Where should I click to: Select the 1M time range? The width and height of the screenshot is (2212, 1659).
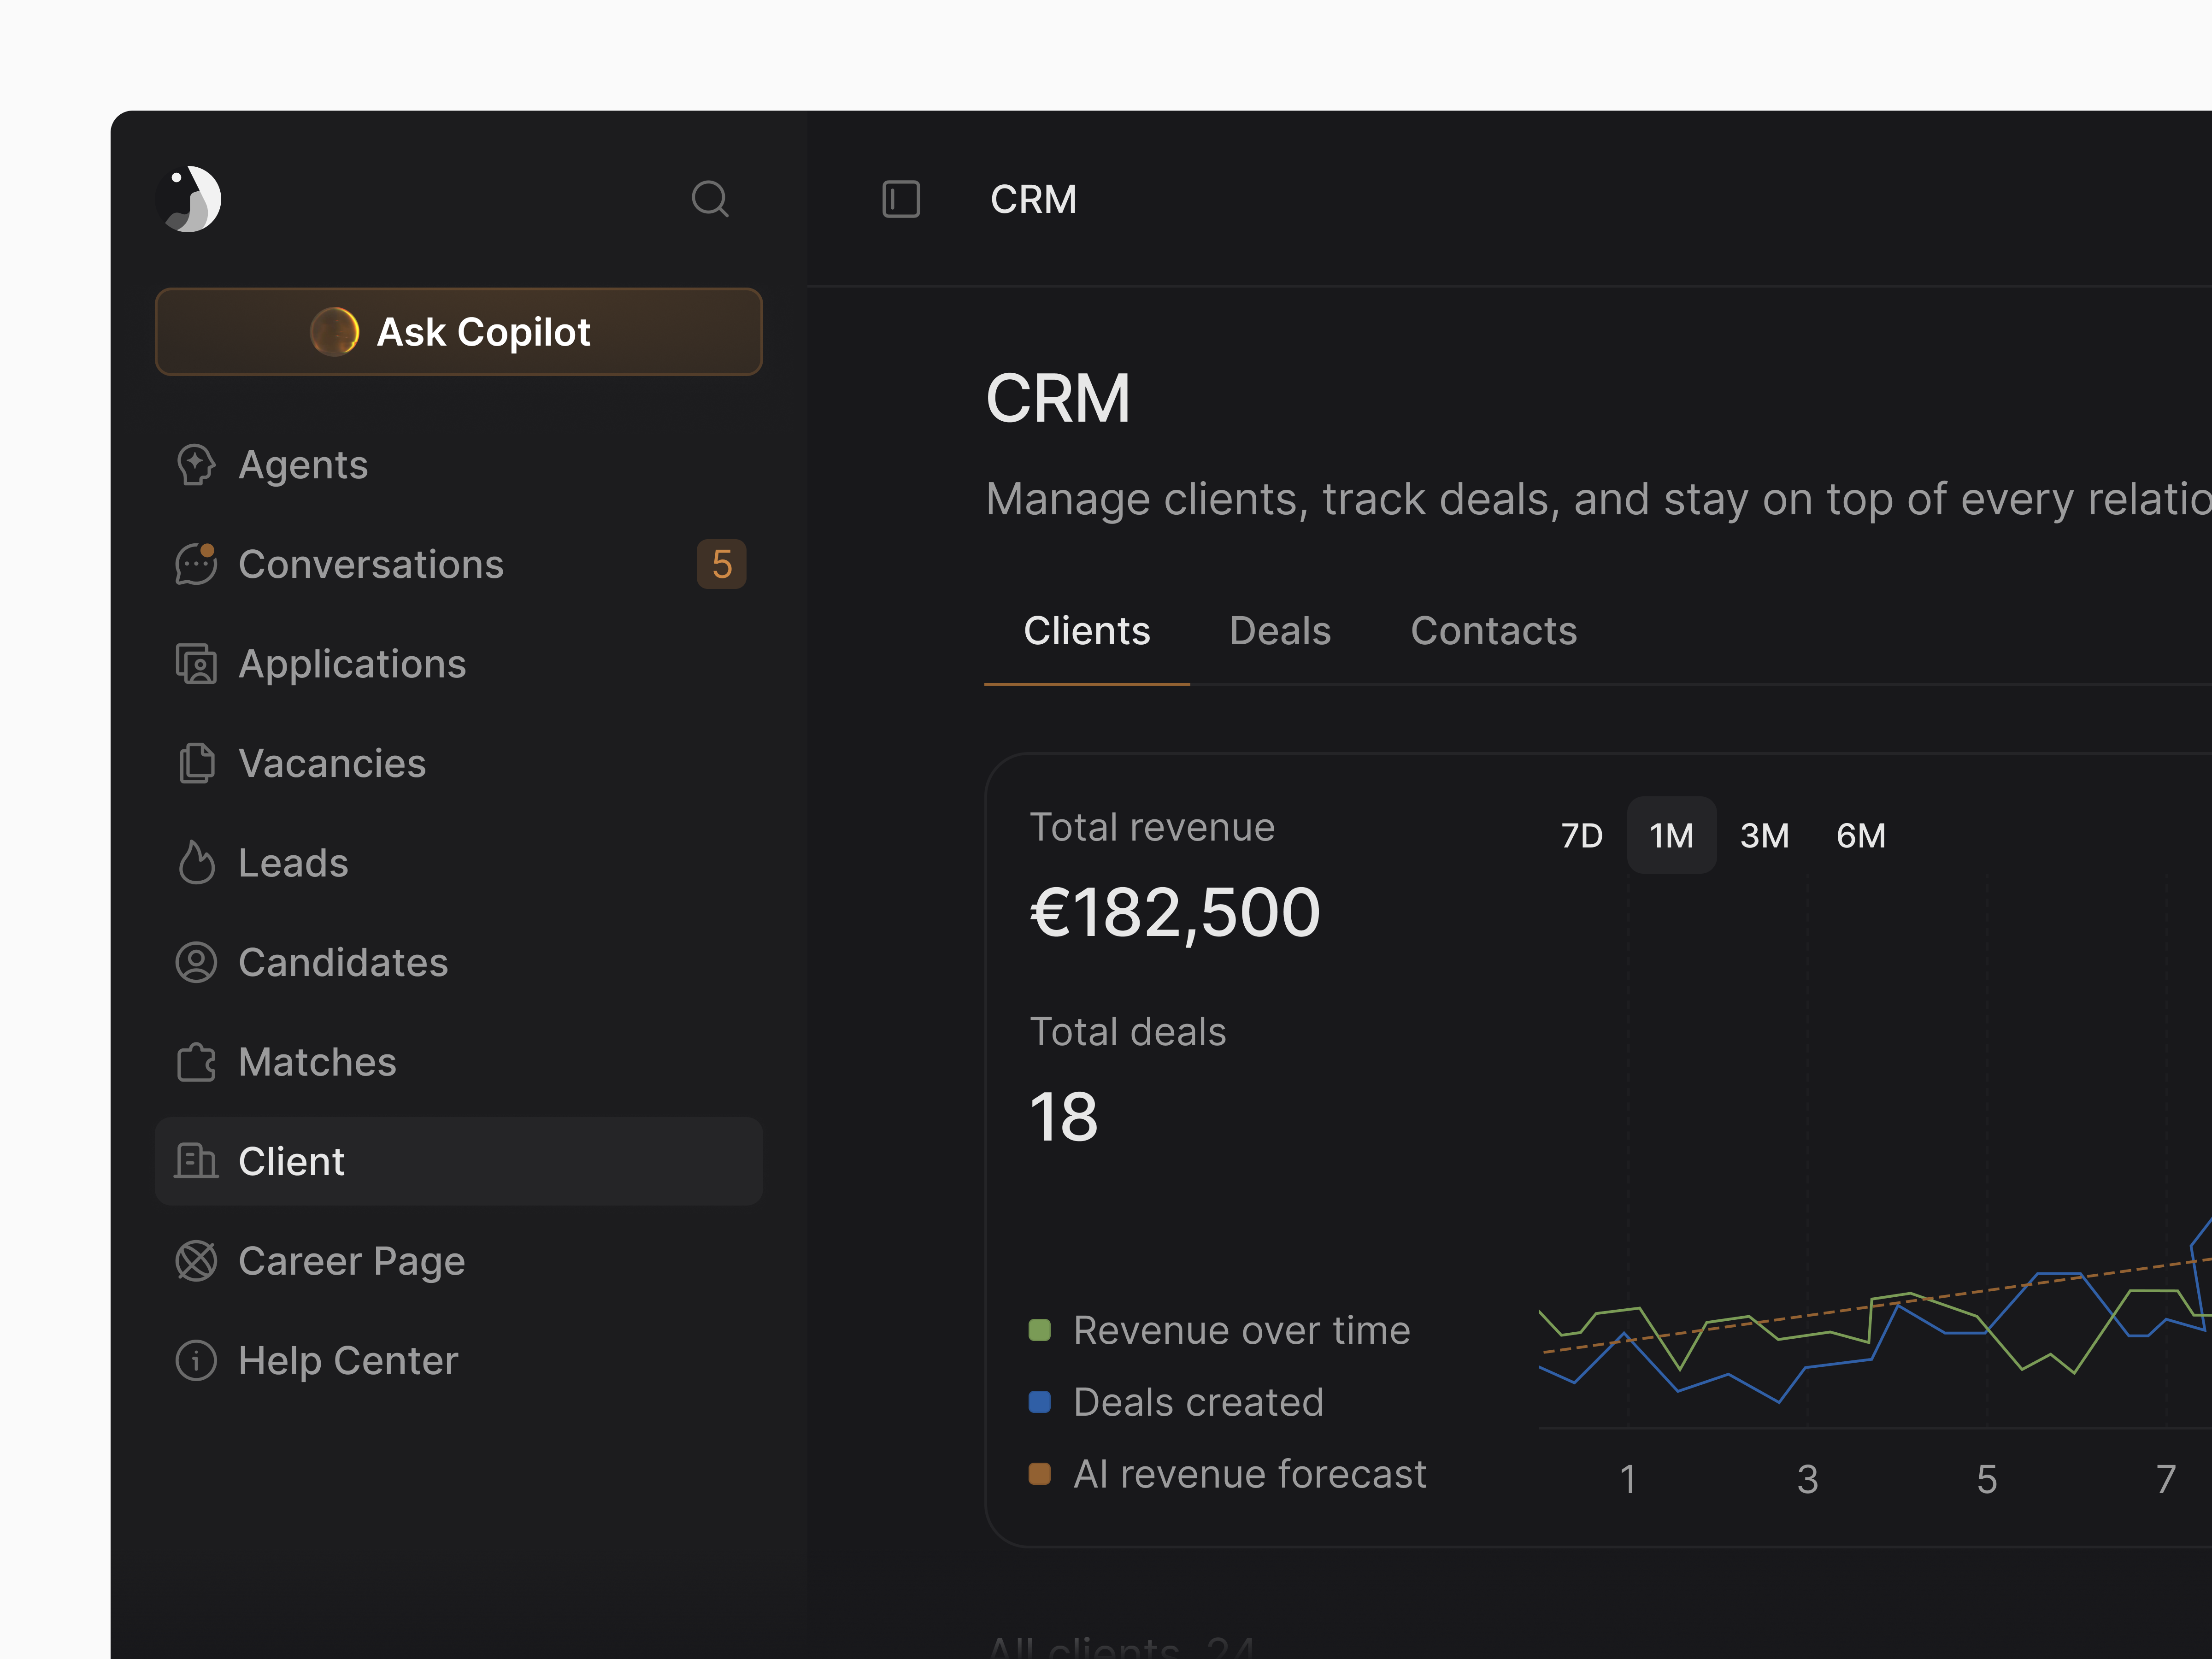pyautogui.click(x=1671, y=835)
